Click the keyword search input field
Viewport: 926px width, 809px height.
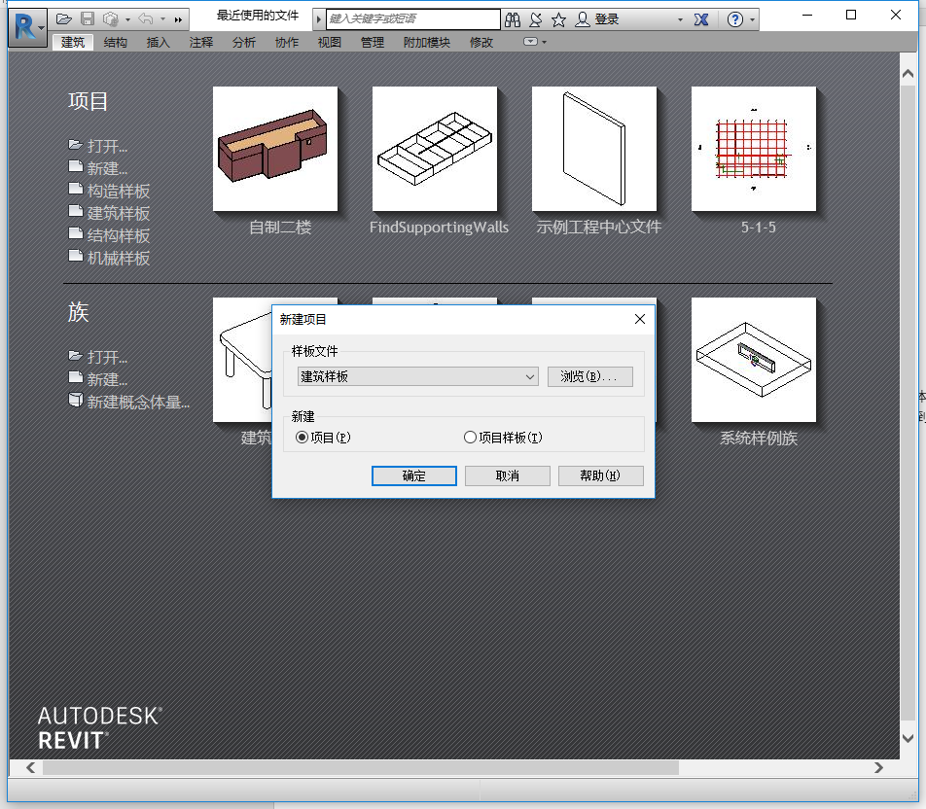click(412, 18)
